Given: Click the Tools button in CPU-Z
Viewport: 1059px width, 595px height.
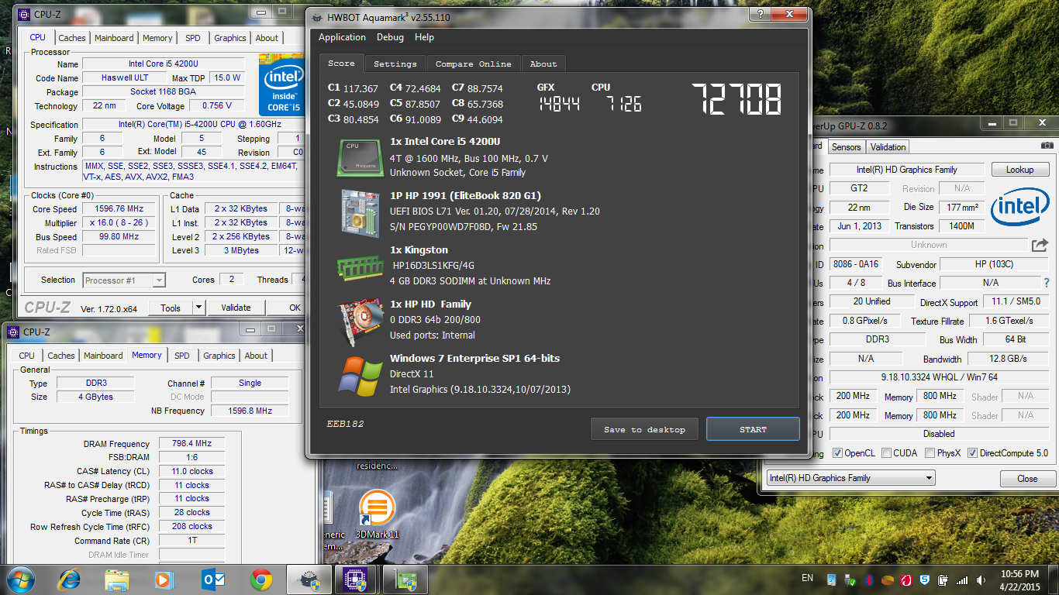Looking at the screenshot, I should 171,308.
